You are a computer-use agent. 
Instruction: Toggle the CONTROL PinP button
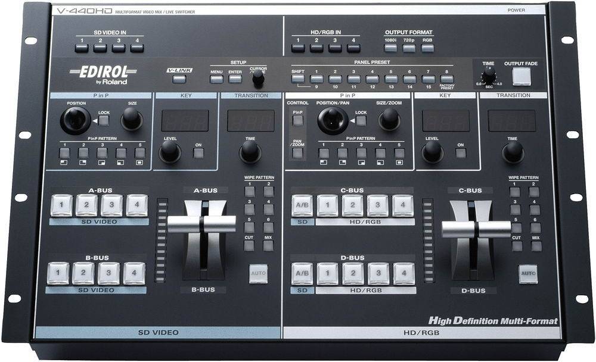[x=297, y=121]
